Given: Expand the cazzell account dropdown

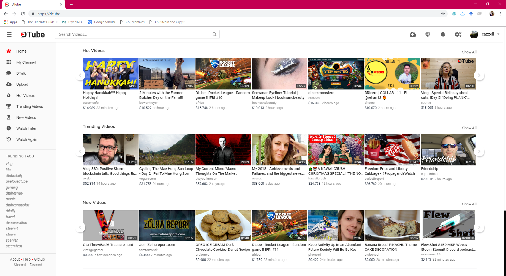Looking at the screenshot, I should (498, 34).
